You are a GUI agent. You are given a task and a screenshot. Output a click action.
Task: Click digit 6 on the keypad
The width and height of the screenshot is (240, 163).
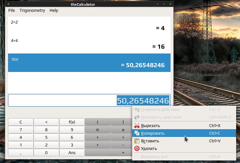point(72,138)
